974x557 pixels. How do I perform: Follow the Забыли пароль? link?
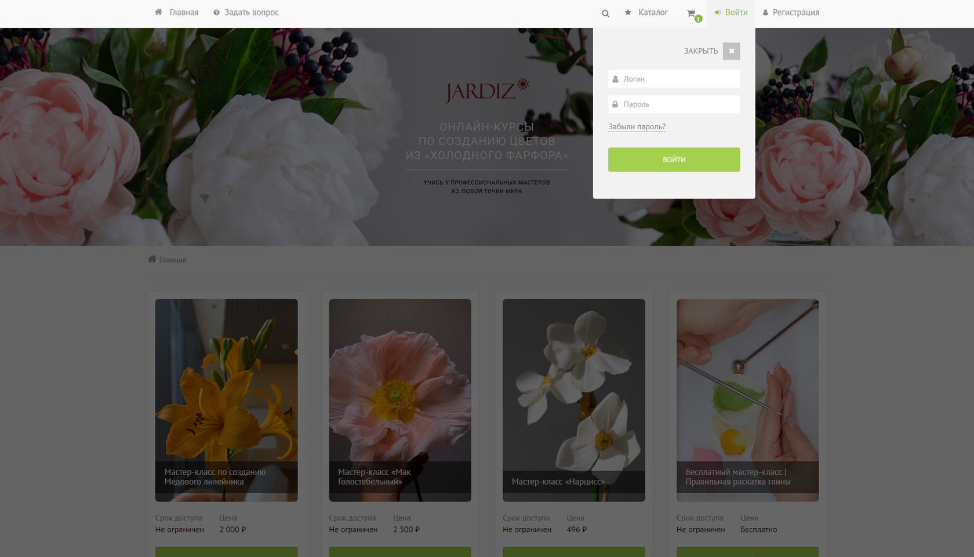click(637, 126)
